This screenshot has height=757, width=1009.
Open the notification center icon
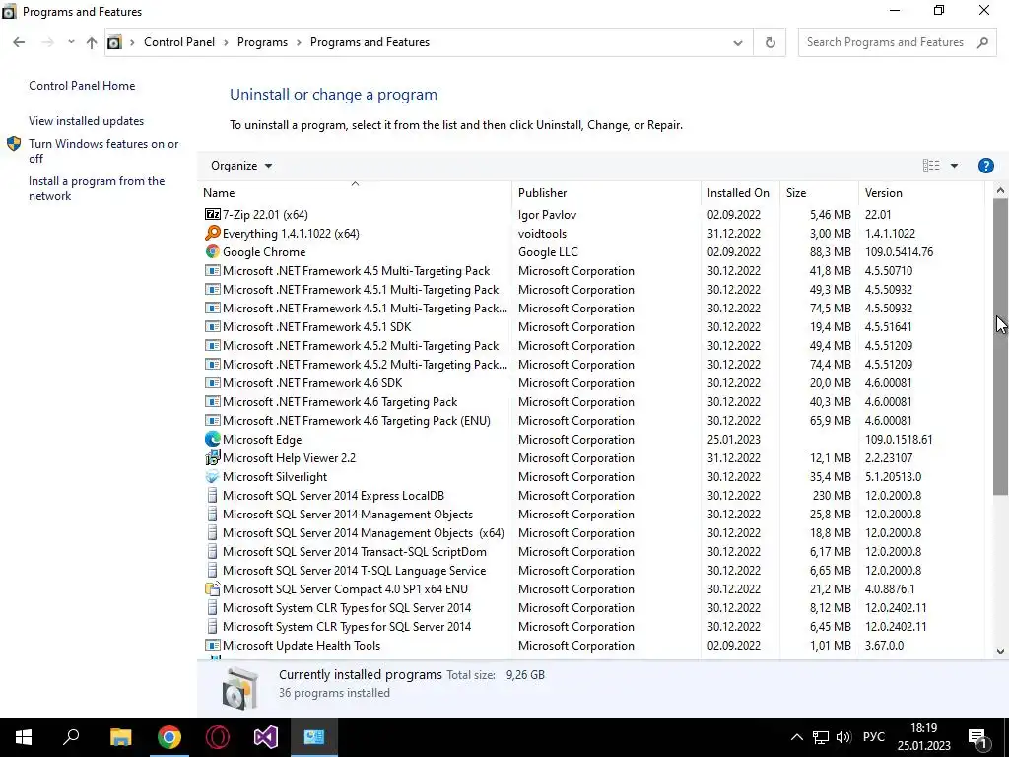pos(978,737)
